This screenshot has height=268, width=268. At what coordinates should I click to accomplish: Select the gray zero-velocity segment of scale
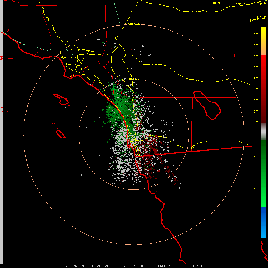[x=263, y=132]
